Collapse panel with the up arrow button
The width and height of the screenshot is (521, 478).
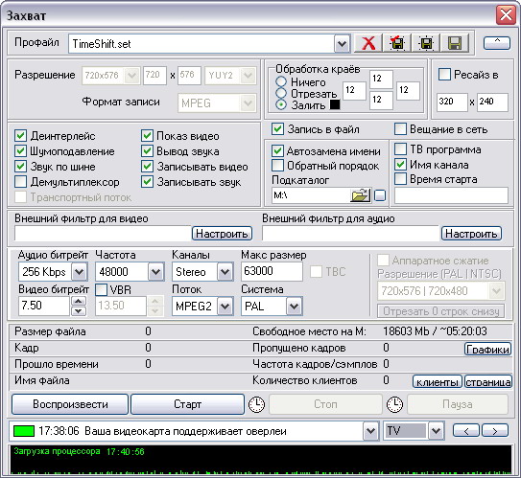point(497,43)
